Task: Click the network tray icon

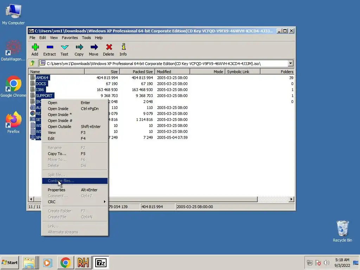Action: click(310, 262)
